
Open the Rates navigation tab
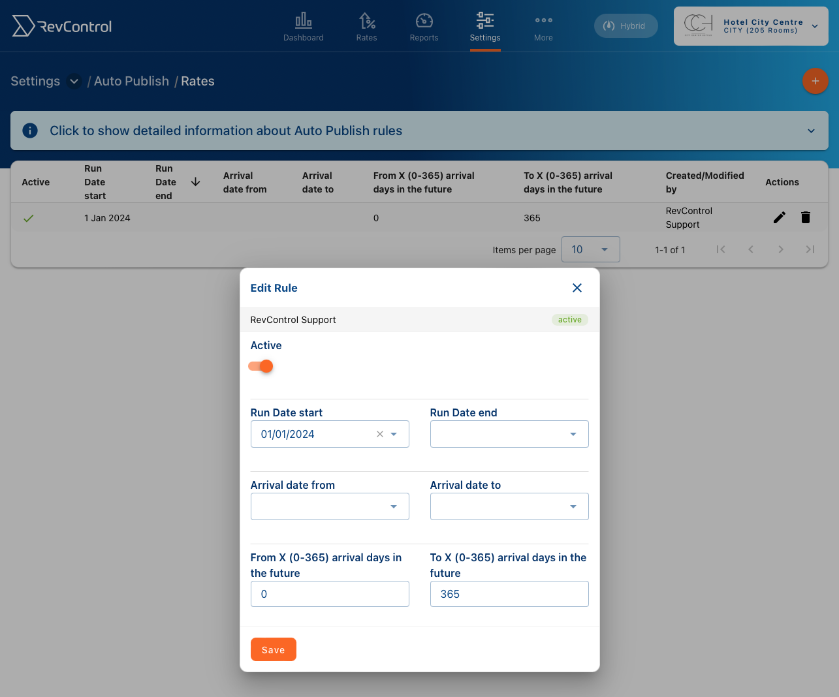coord(366,27)
